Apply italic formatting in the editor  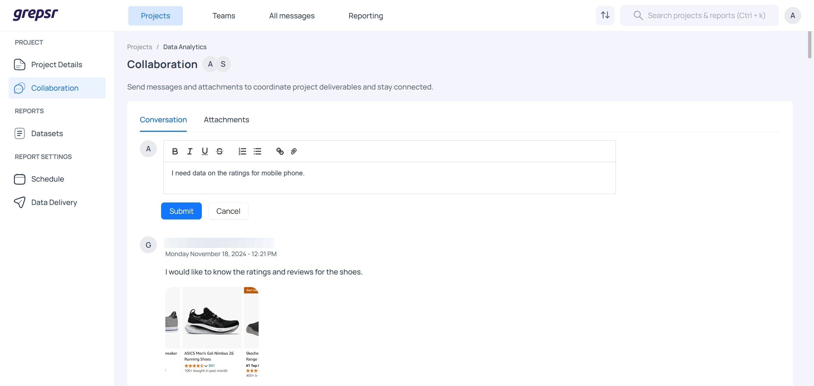[190, 152]
